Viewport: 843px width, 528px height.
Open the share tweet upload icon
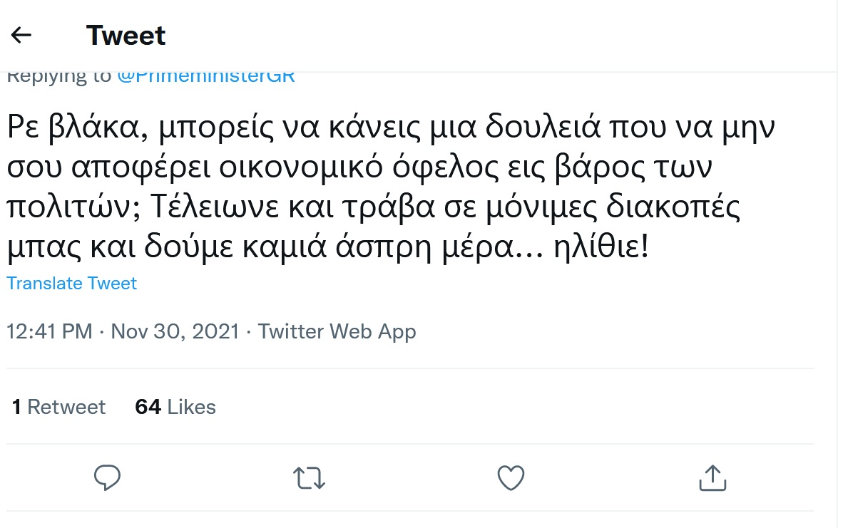[x=712, y=477]
